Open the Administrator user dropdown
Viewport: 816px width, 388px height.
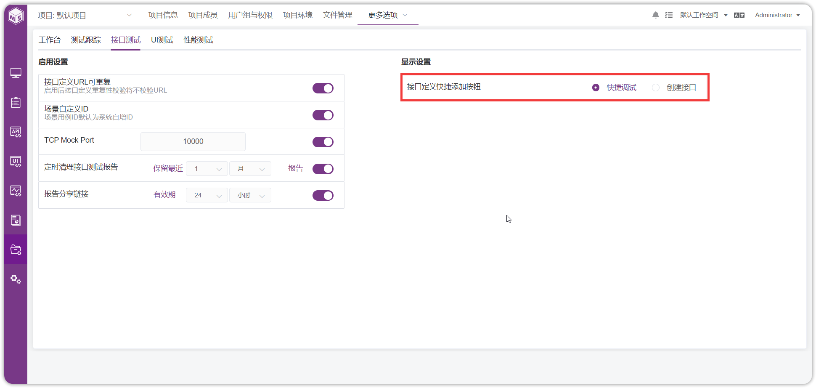[x=777, y=15]
